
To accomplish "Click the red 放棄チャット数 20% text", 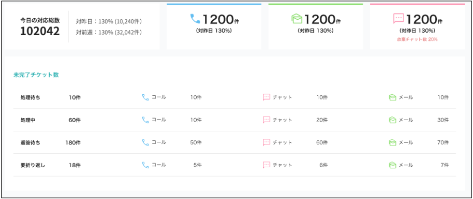I will coord(417,39).
